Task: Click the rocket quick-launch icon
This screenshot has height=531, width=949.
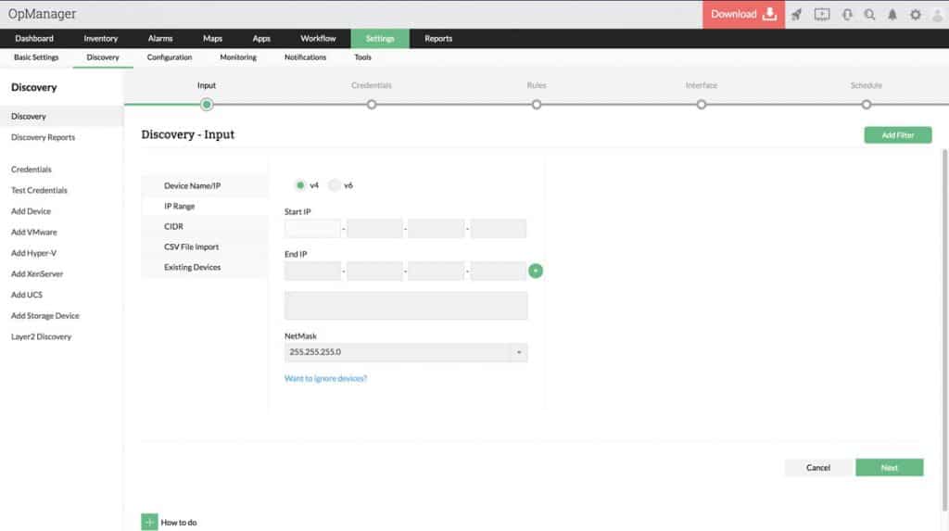Action: (x=796, y=14)
